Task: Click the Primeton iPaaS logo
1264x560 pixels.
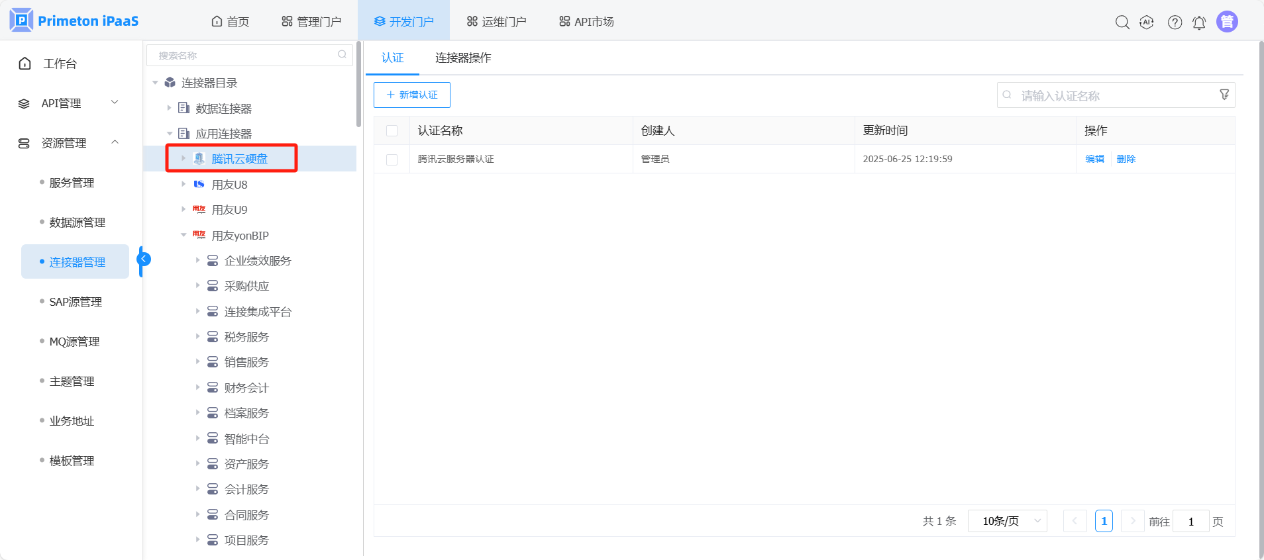Action: [x=74, y=21]
